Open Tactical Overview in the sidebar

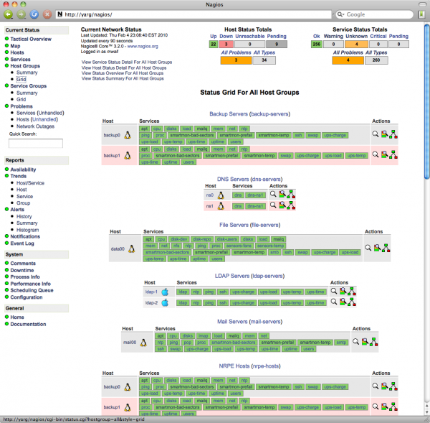(30, 39)
